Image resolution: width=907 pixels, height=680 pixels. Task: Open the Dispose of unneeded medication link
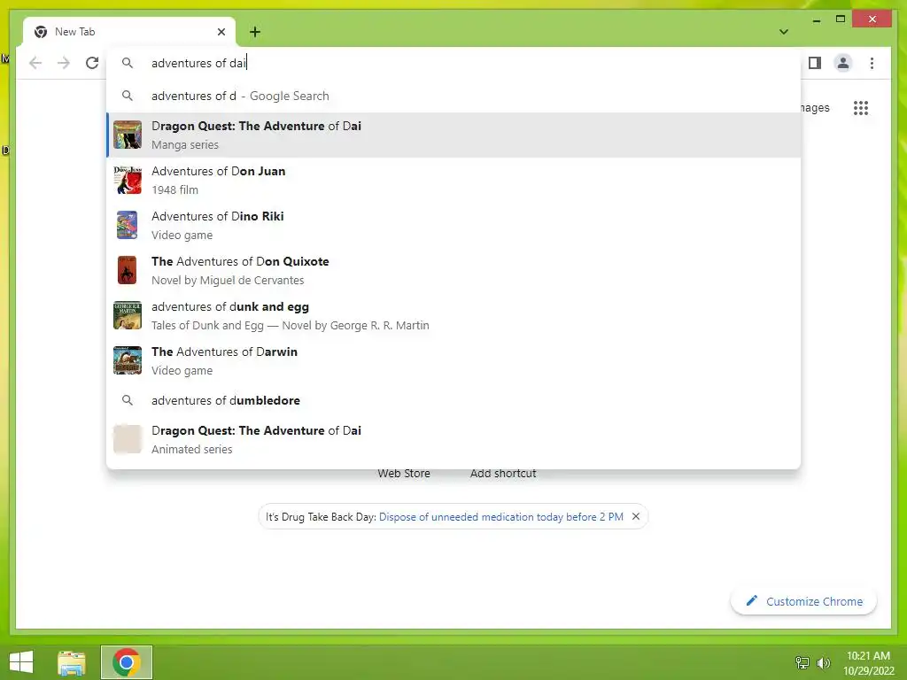501,517
